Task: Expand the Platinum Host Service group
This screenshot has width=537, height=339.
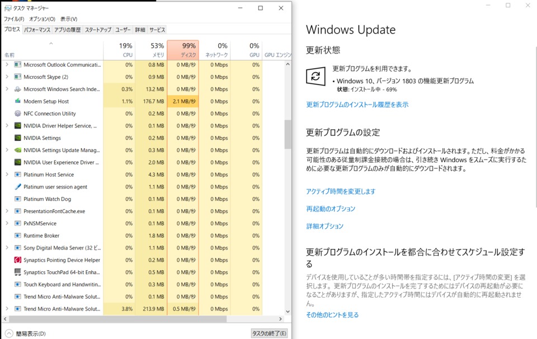Action: 7,175
